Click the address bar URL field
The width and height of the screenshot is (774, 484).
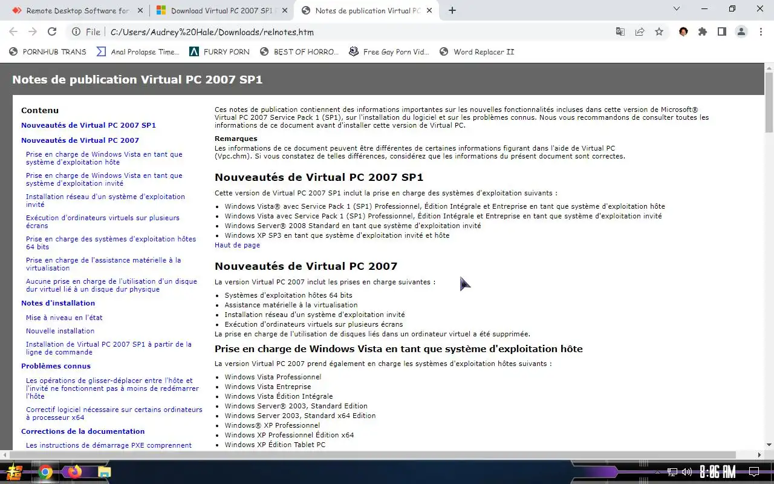357,32
